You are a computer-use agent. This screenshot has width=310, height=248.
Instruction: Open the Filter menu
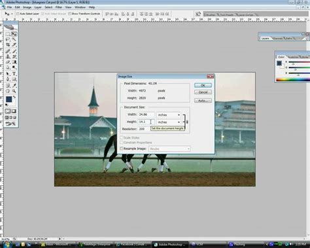pos(59,7)
